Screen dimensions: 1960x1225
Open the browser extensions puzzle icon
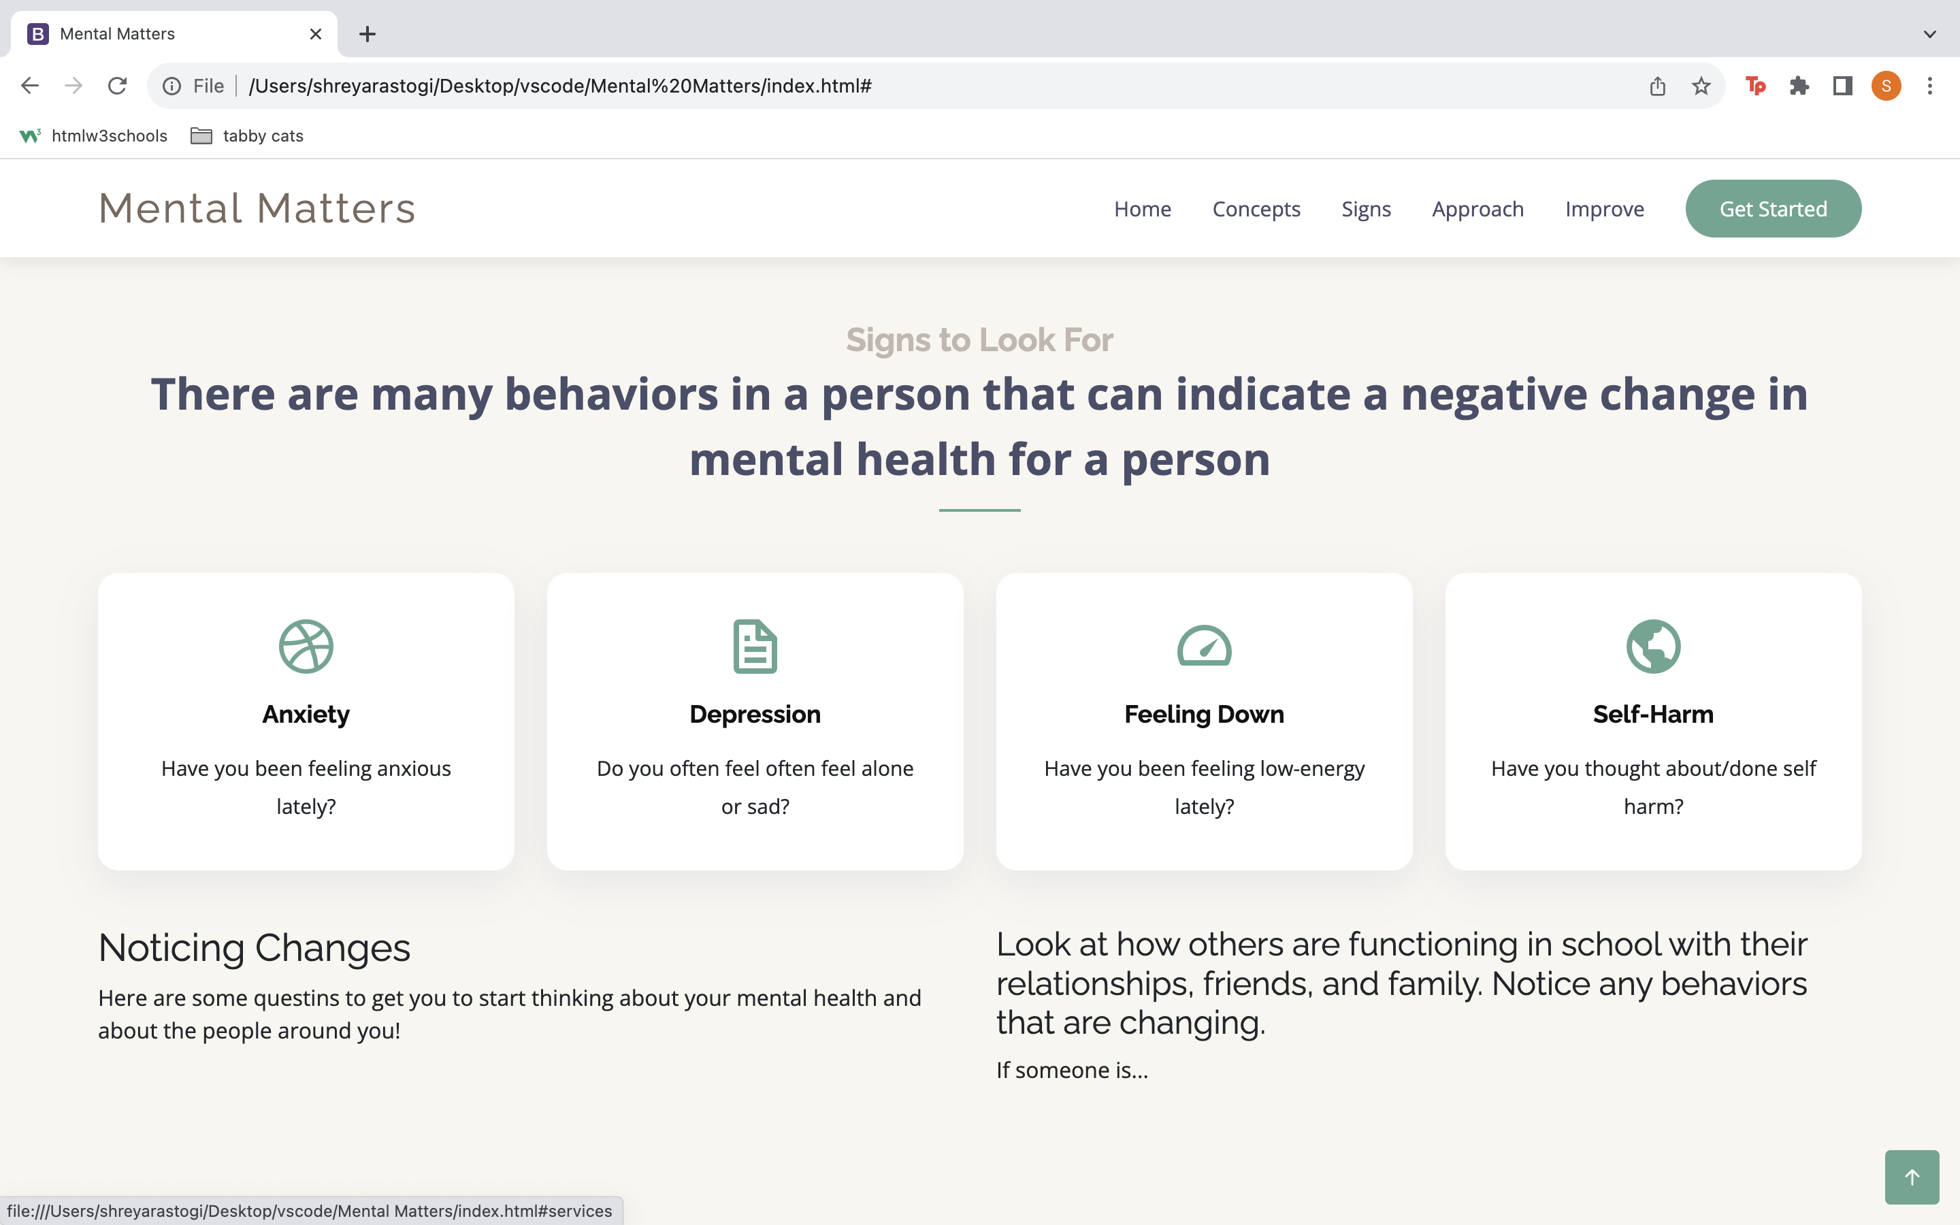coord(1799,86)
